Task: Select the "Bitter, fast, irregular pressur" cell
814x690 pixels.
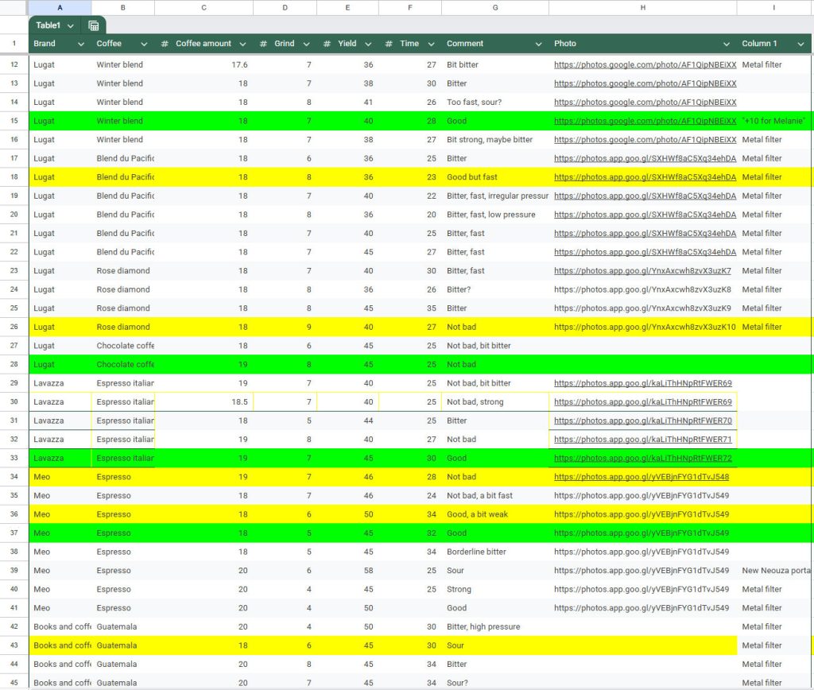Action: pos(495,196)
